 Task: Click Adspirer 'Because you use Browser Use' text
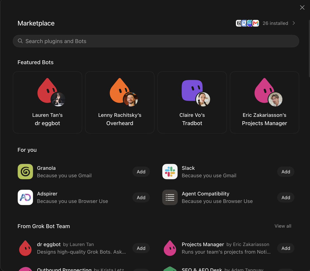point(72,201)
